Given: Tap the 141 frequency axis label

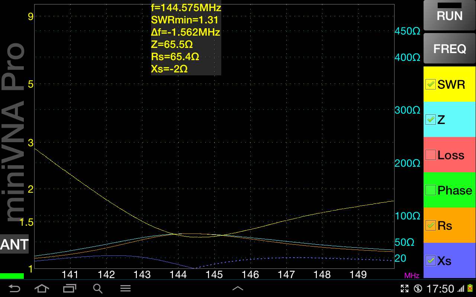Looking at the screenshot, I should pyautogui.click(x=70, y=274).
